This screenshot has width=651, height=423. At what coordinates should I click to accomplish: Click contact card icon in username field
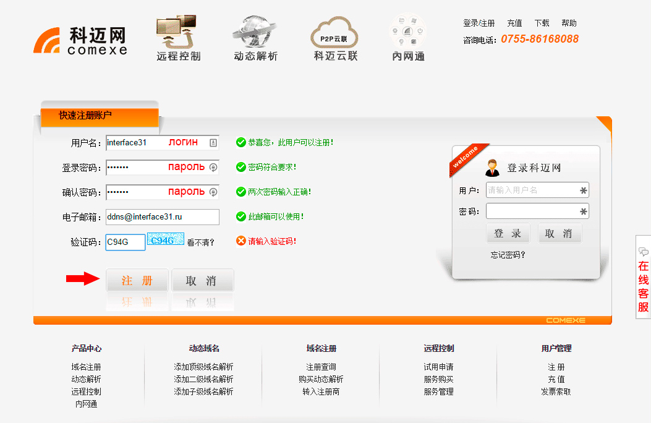(213, 143)
